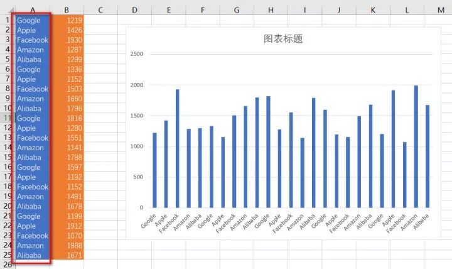Click cell A5 containing Alibaba
The height and width of the screenshot is (269, 452).
pos(33,60)
